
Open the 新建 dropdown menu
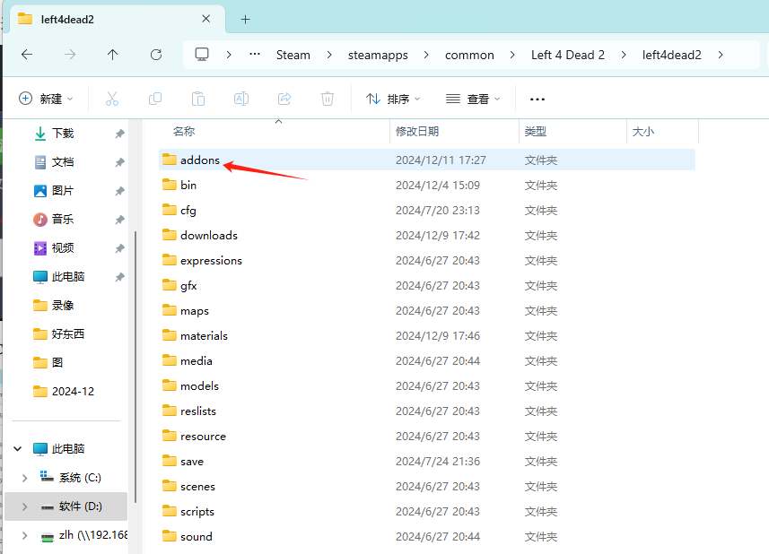click(46, 99)
